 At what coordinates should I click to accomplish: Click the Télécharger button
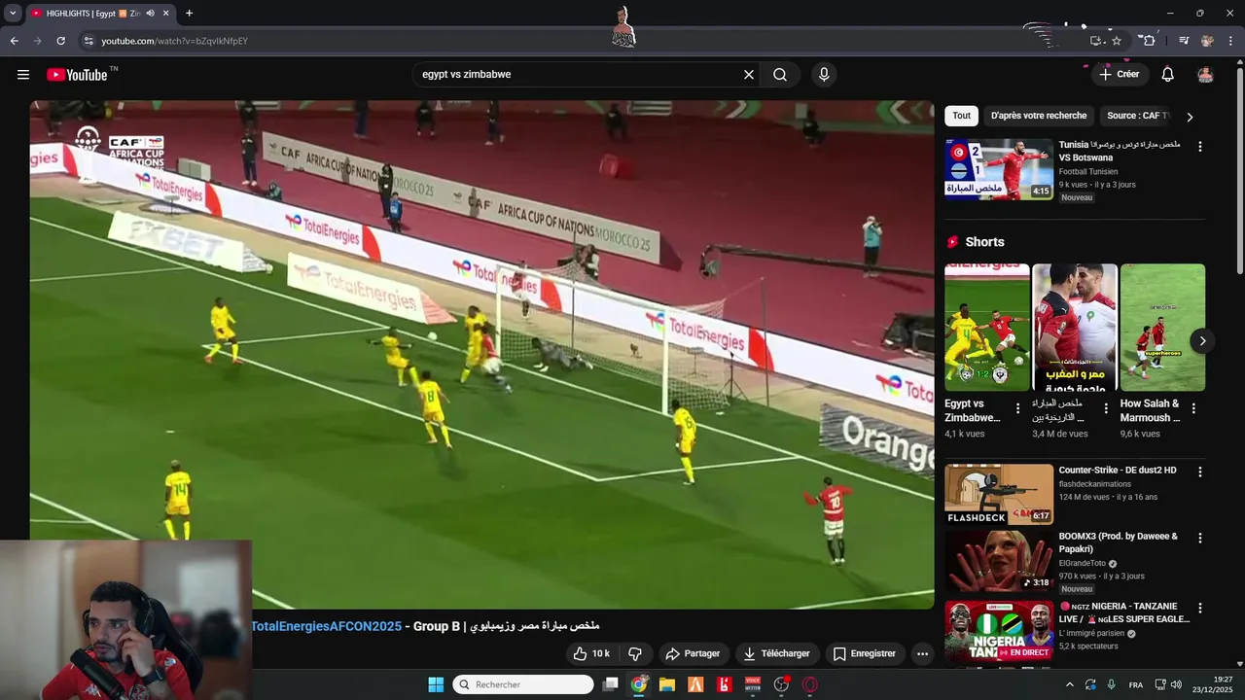[776, 653]
